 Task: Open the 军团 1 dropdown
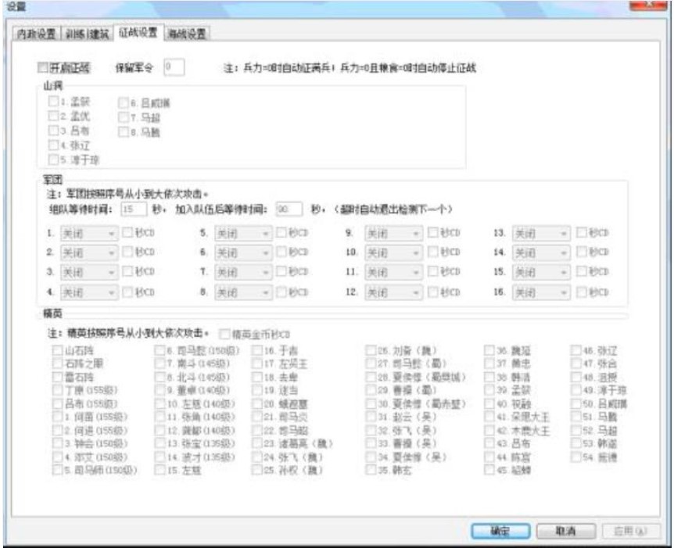pos(88,234)
